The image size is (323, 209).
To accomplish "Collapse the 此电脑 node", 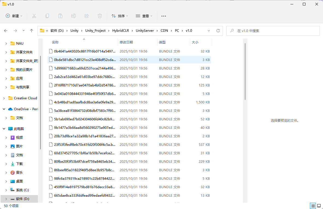I will coord(4,129).
